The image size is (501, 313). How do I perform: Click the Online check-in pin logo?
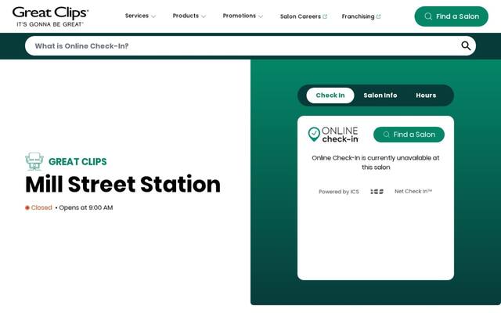333,135
